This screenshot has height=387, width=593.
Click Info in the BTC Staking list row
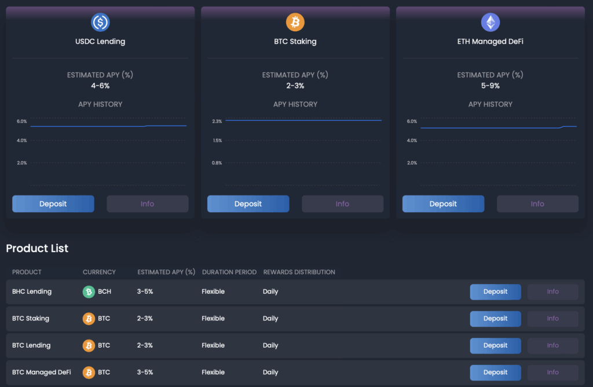(x=553, y=319)
